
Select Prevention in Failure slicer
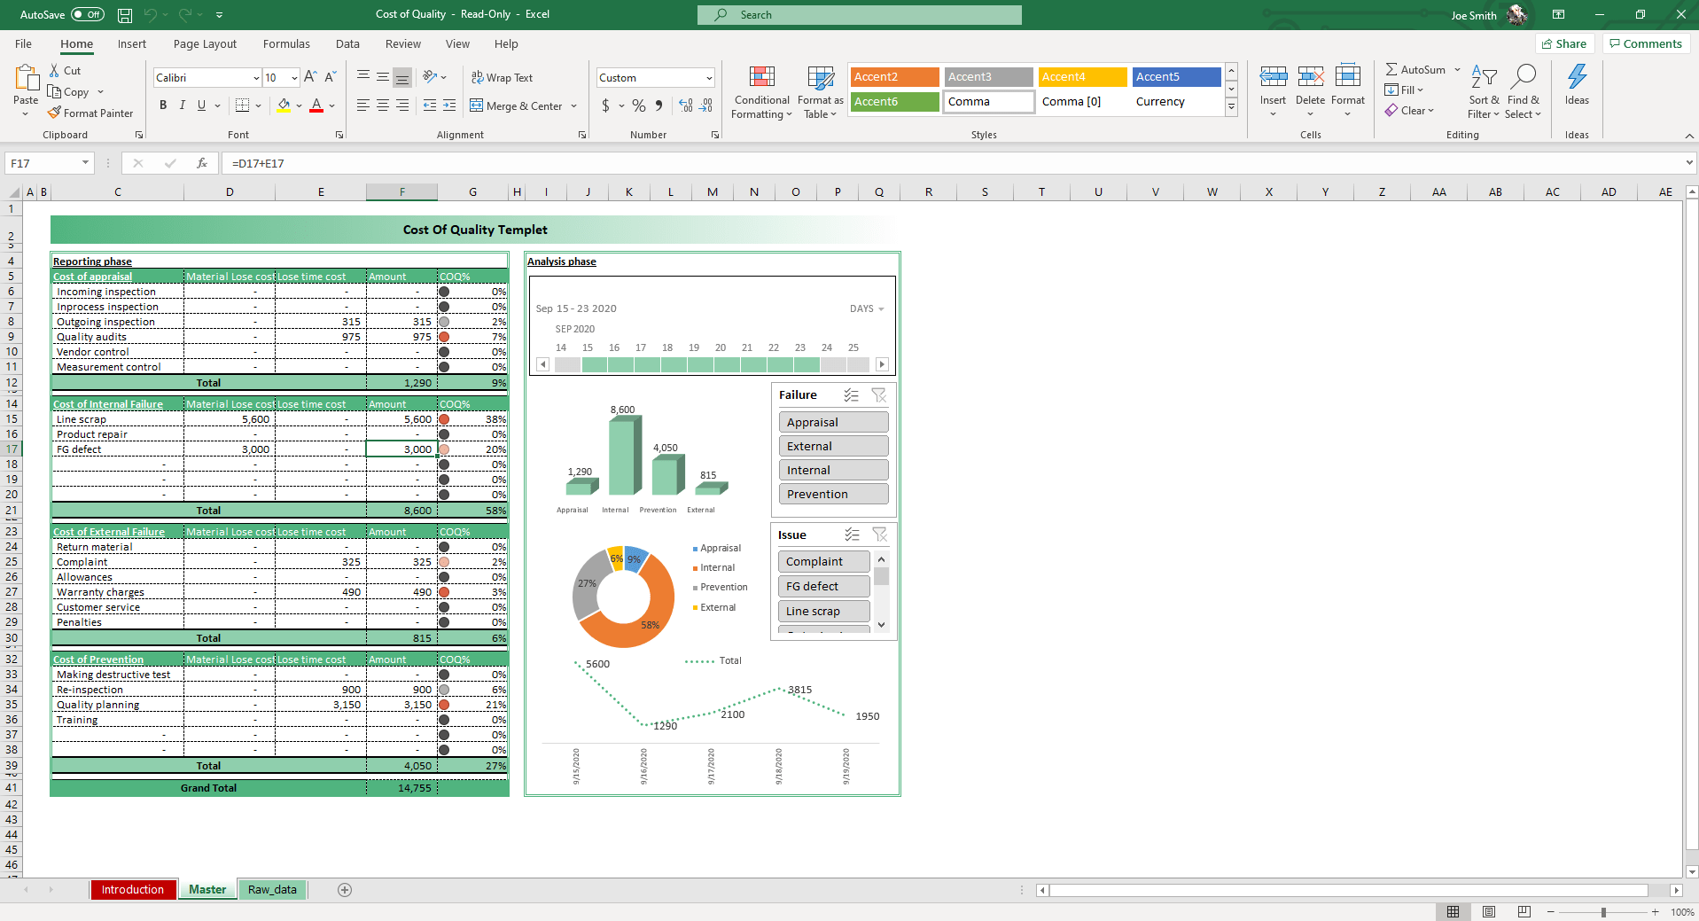tap(833, 495)
